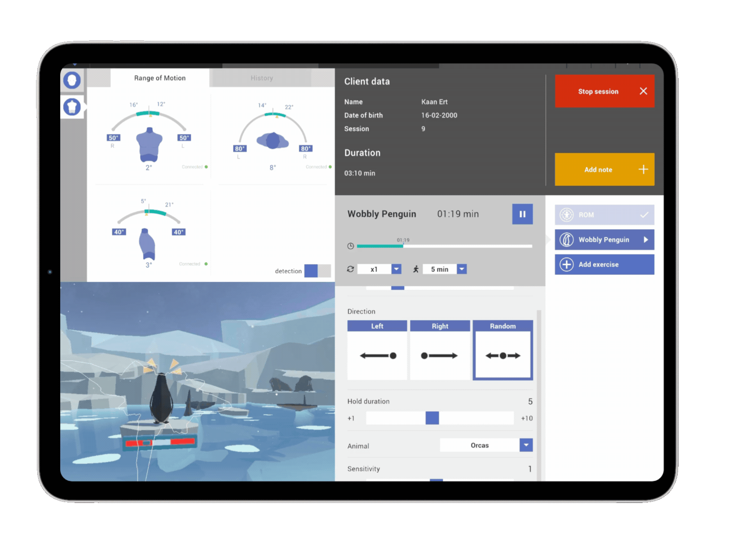Click the penguin icon in exercise list
The width and height of the screenshot is (736, 551).
pos(567,240)
